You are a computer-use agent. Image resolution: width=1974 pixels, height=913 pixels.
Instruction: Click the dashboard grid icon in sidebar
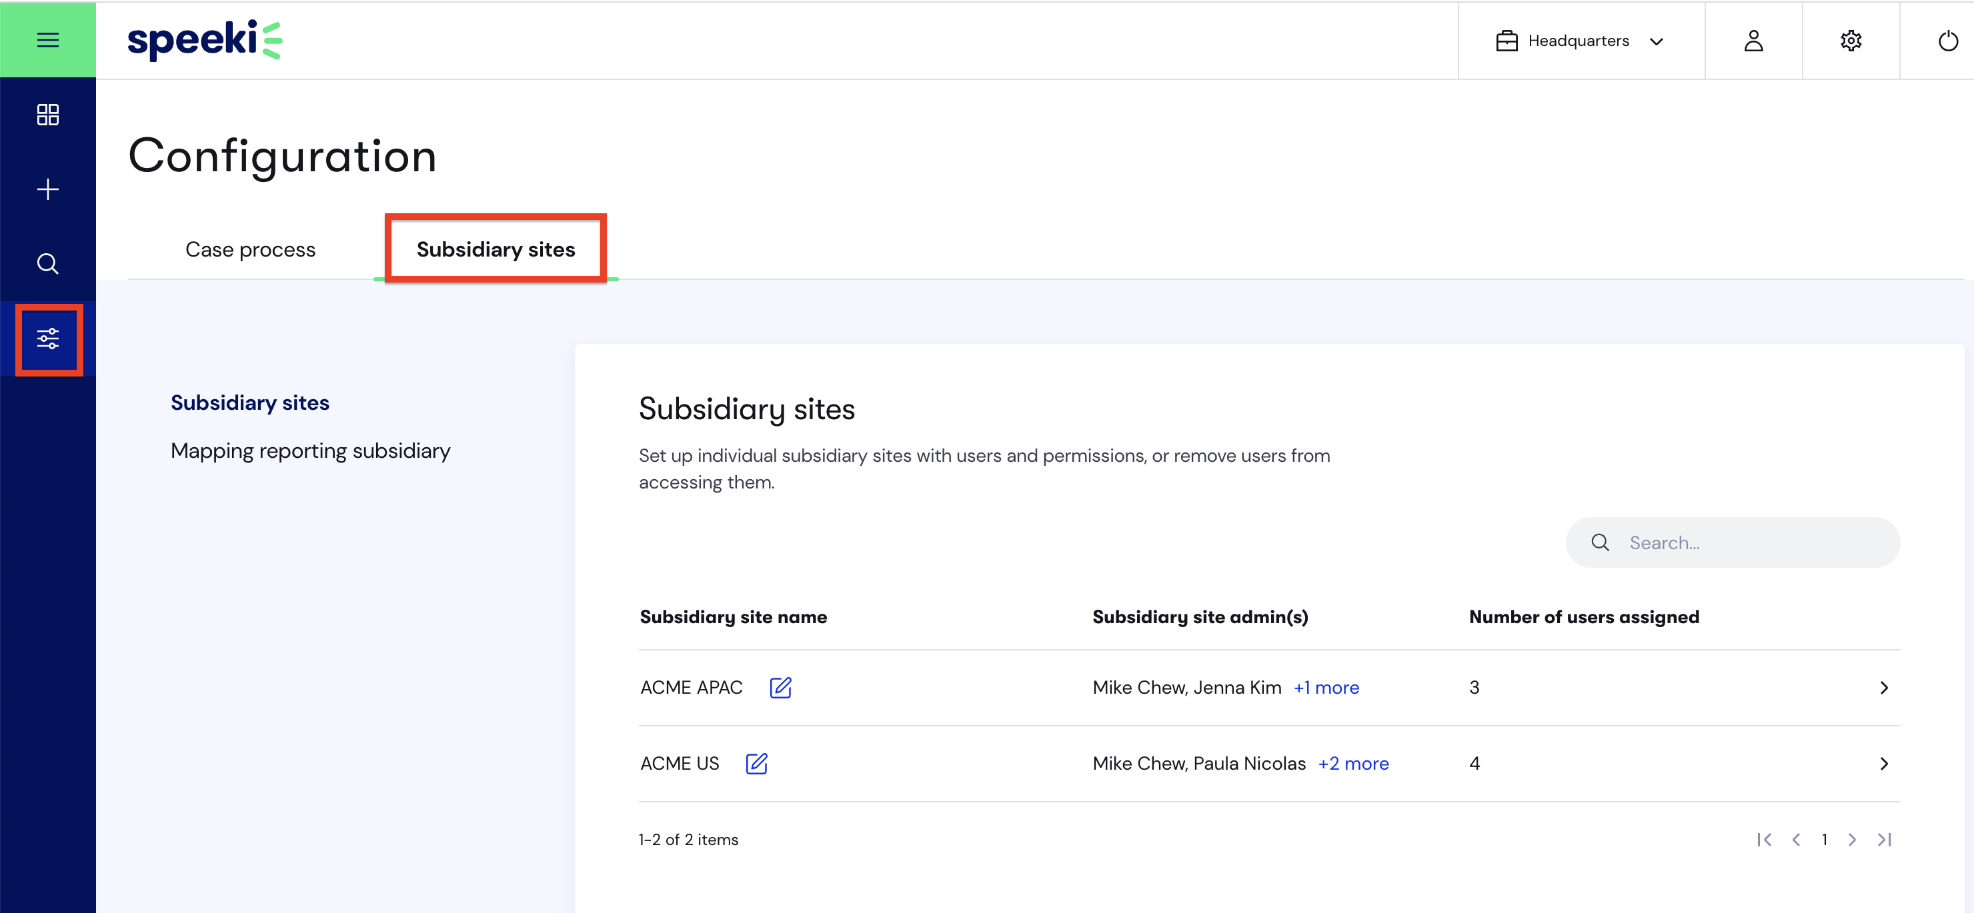point(48,116)
